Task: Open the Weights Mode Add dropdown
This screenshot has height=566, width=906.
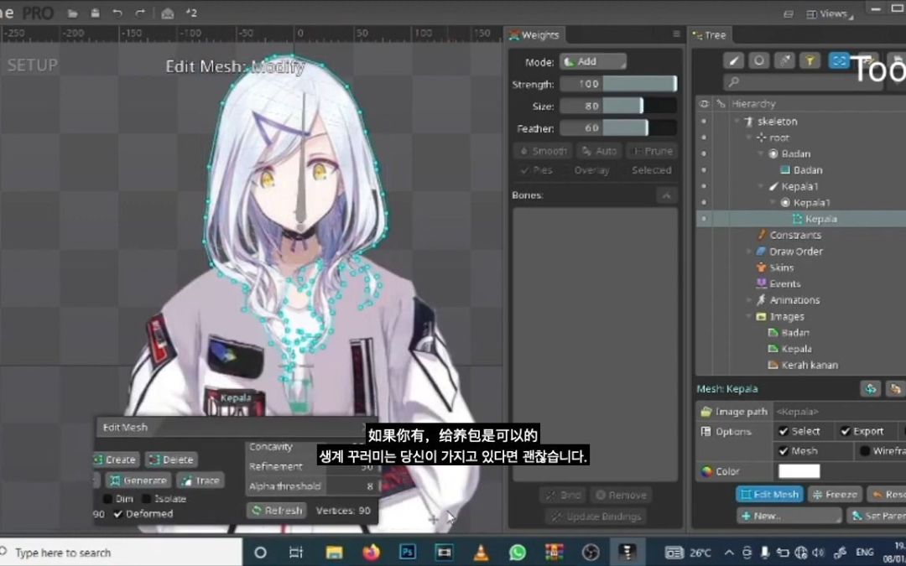Action: tap(593, 62)
